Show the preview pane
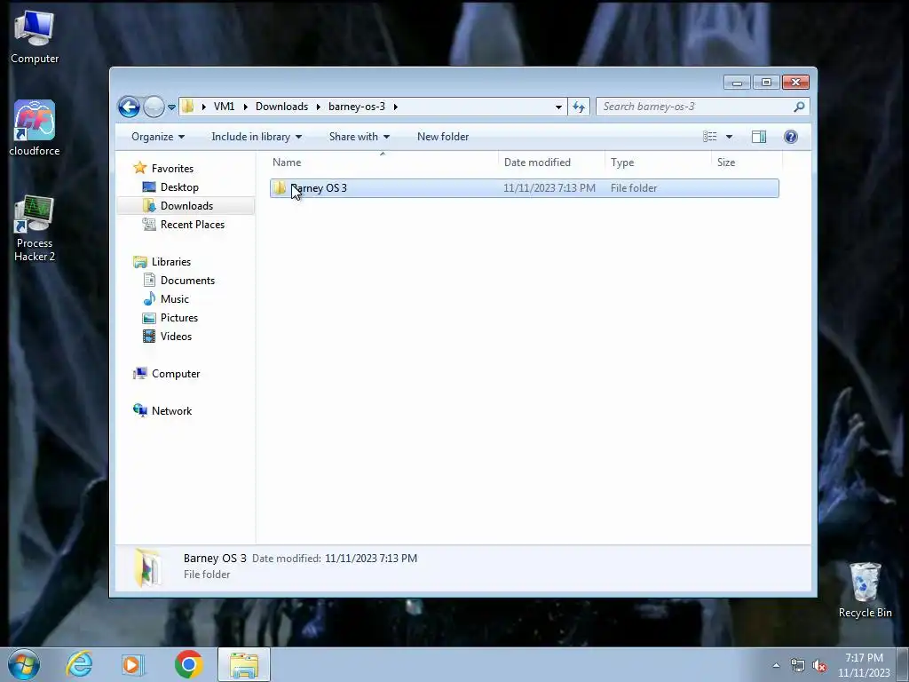Image resolution: width=909 pixels, height=682 pixels. click(x=758, y=136)
